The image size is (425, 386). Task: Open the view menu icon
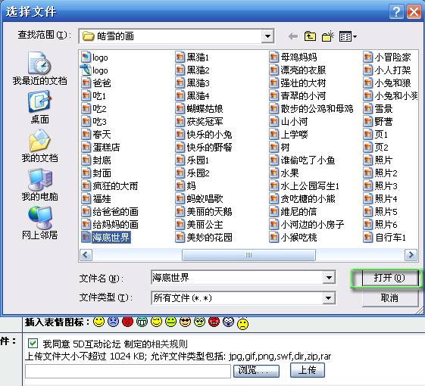(348, 36)
